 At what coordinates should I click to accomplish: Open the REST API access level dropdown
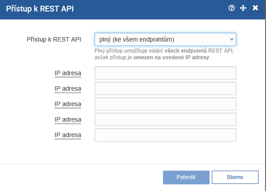[x=165, y=39]
